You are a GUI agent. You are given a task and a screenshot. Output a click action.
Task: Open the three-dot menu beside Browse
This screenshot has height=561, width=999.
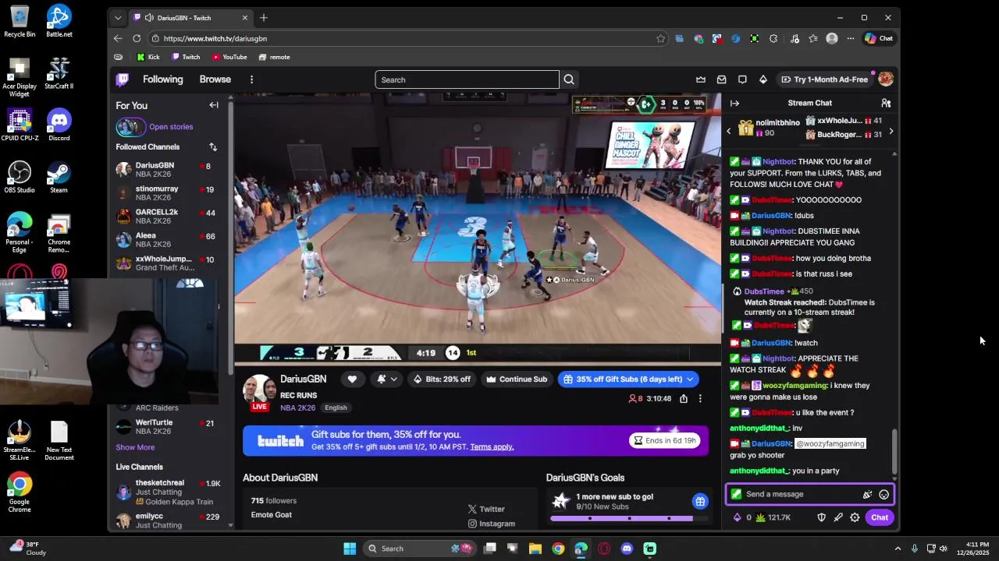click(x=251, y=79)
